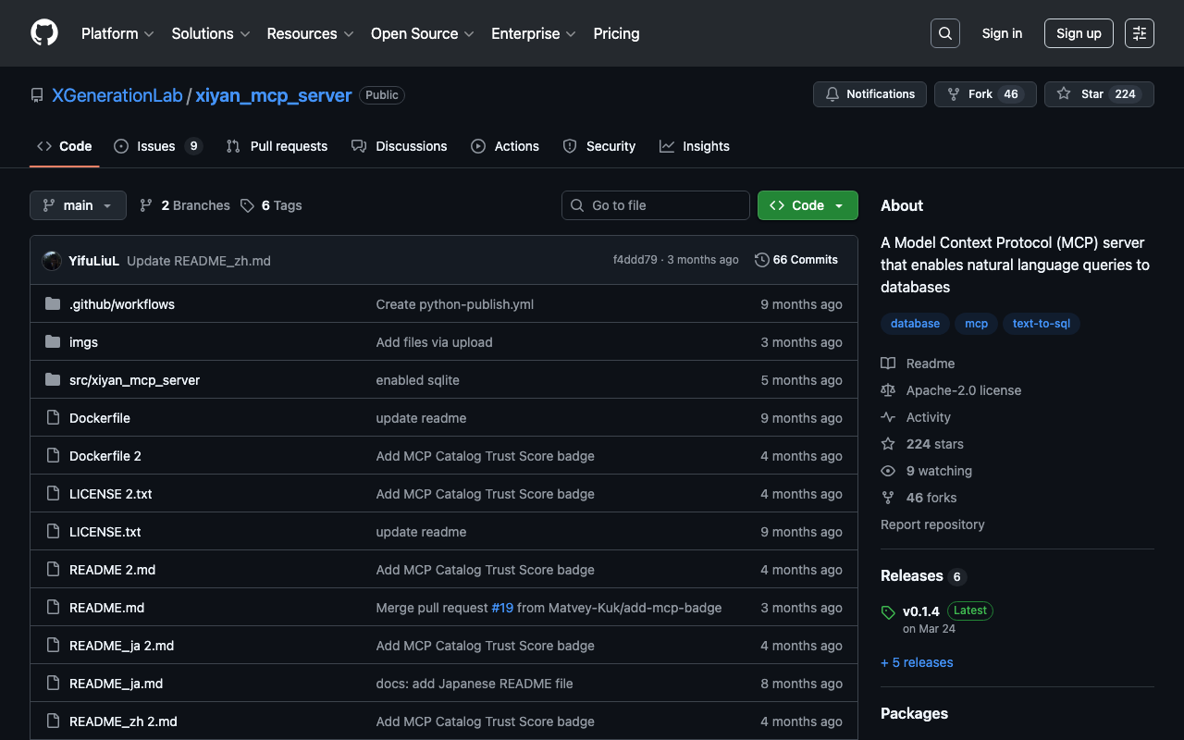Click YifuLiuL avatar thumbnail

tap(53, 261)
